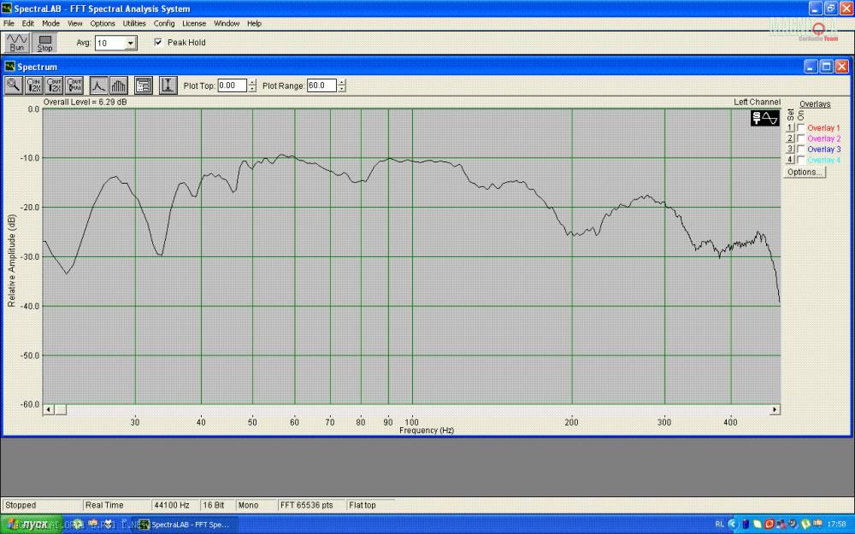Turn on the Overlay 3 checkbox

(800, 150)
